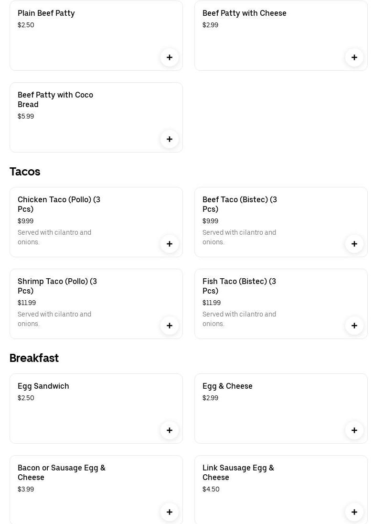The height and width of the screenshot is (524, 384).
Task: Open Plain Beef Patty item details
Action: point(46,13)
